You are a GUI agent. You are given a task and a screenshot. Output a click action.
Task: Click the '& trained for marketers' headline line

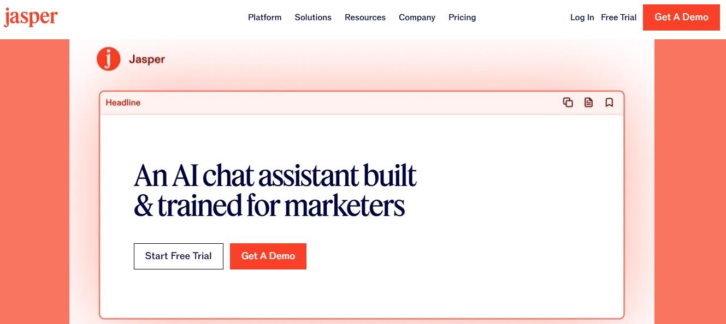coord(269,206)
